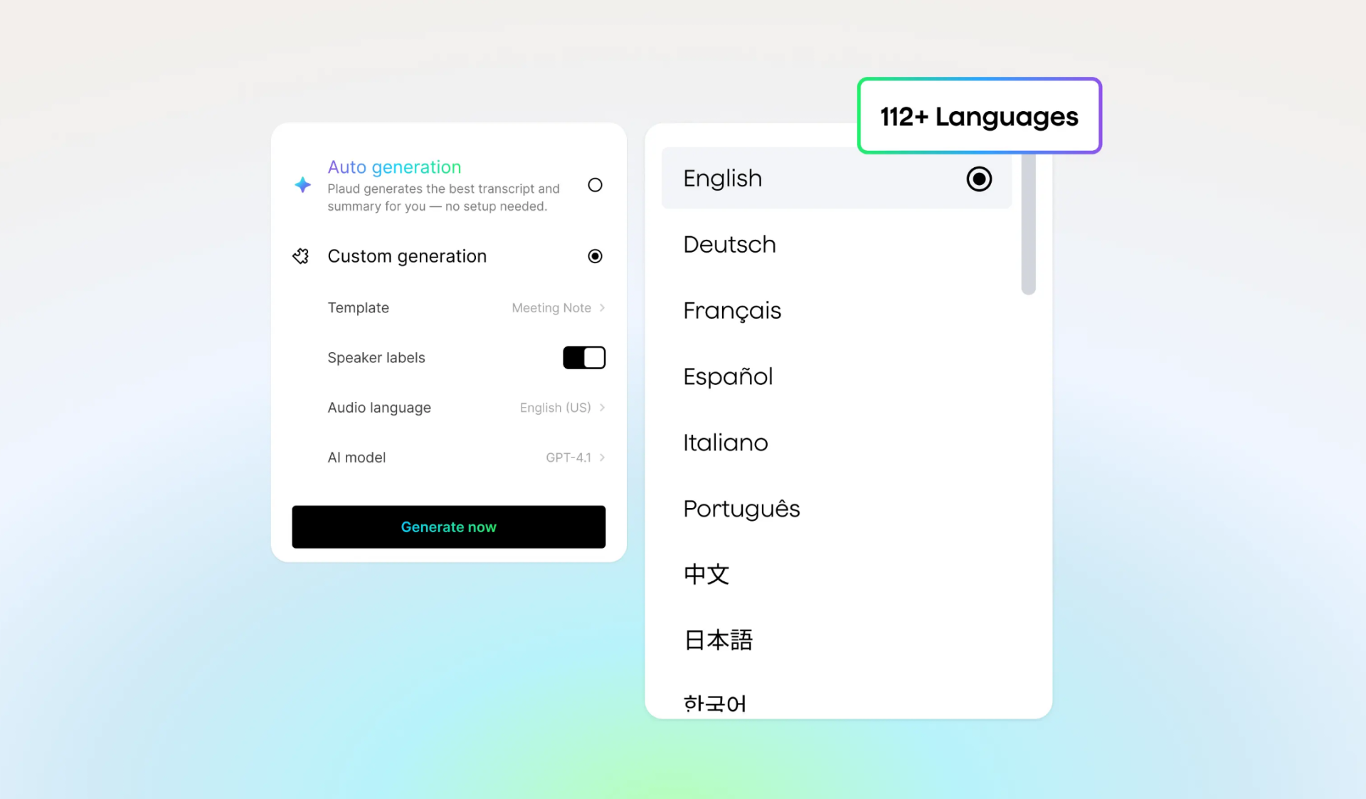Open the Template Meeting Note chevron
Screen dimensions: 1366x799
pyautogui.click(x=602, y=308)
